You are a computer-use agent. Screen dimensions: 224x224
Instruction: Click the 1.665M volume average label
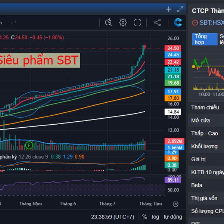pos(174,147)
